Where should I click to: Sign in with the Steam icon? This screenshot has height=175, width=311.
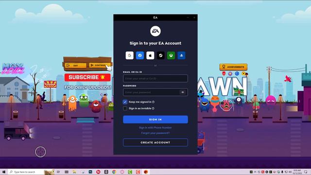coord(161,55)
